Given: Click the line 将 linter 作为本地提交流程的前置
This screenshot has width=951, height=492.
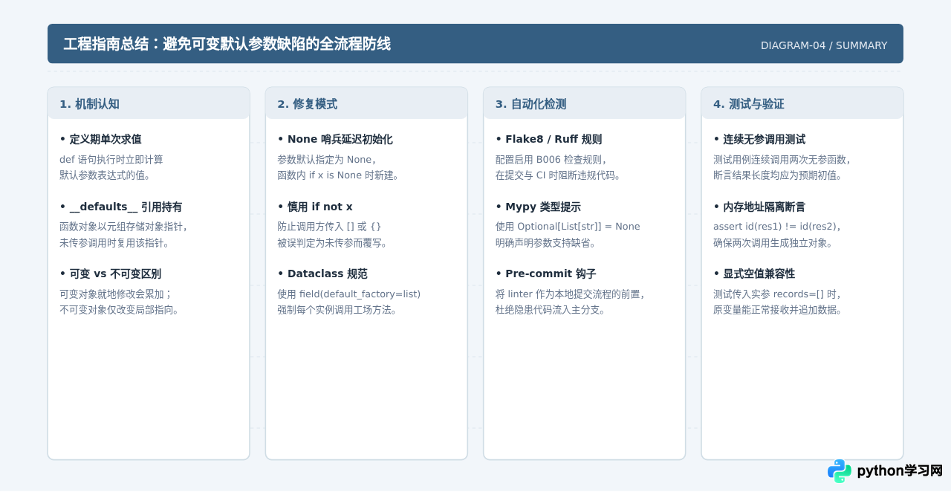Looking at the screenshot, I should pos(570,294).
